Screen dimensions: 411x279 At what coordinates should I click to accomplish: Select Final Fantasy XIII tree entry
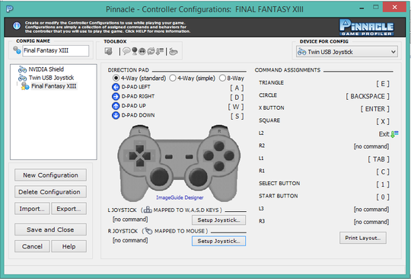point(54,86)
